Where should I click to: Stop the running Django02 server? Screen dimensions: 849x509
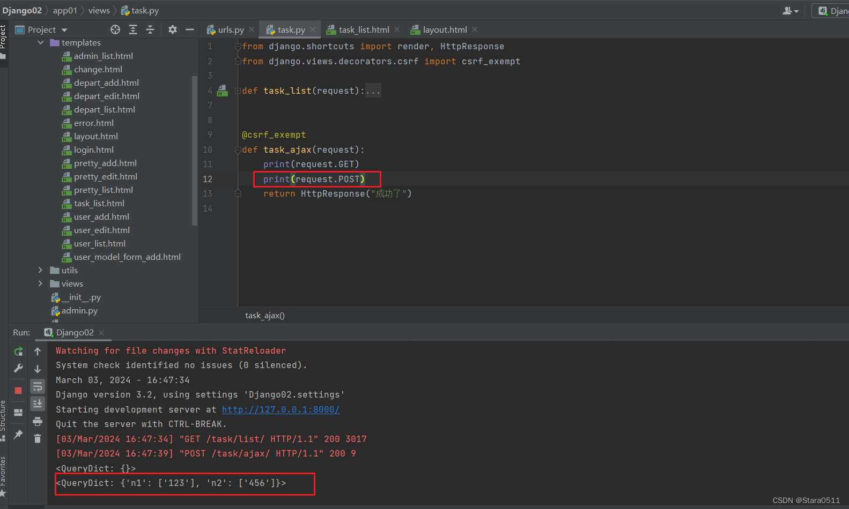[x=18, y=391]
